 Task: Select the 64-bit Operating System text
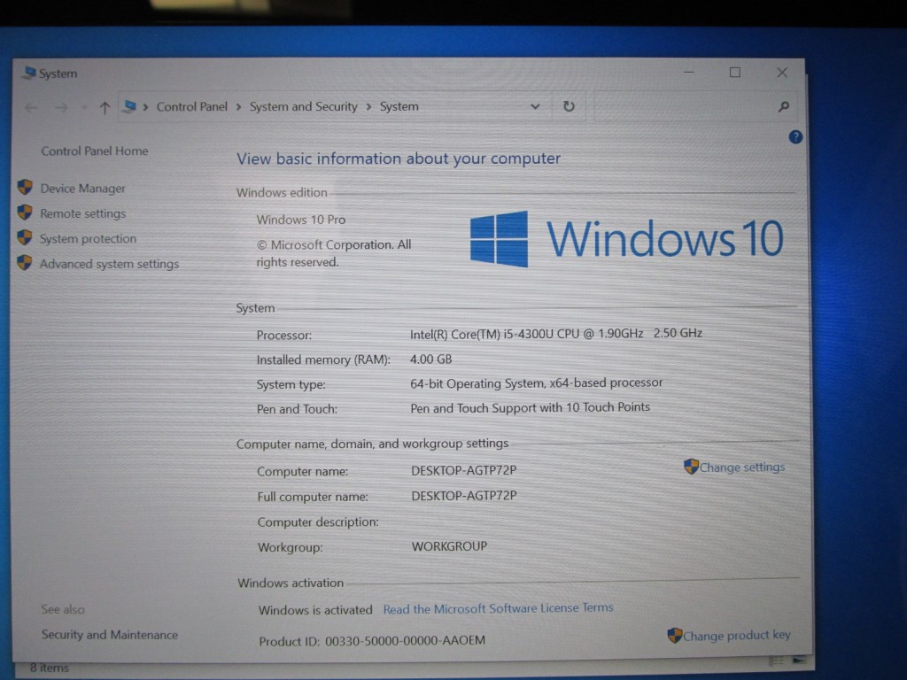(x=536, y=383)
